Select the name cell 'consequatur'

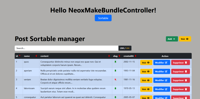(x=30, y=97)
